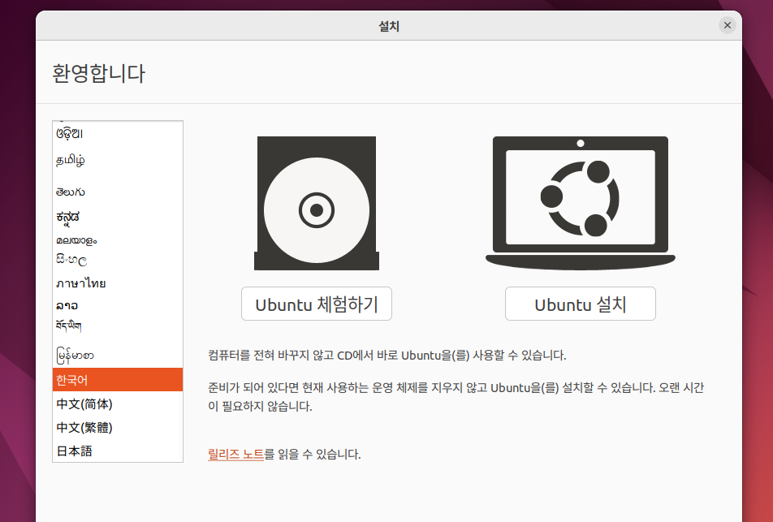The width and height of the screenshot is (773, 522).
Task: Select 日本語 language
Action: [117, 451]
